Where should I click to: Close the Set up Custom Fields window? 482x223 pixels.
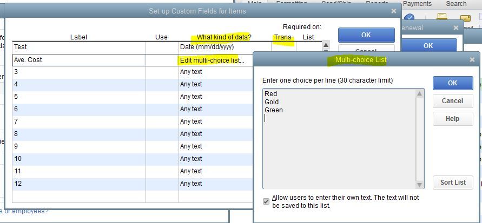[x=393, y=11]
